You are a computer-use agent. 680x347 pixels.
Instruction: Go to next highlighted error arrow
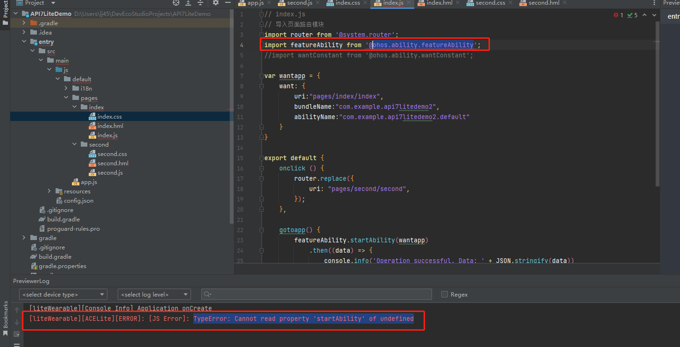[654, 15]
